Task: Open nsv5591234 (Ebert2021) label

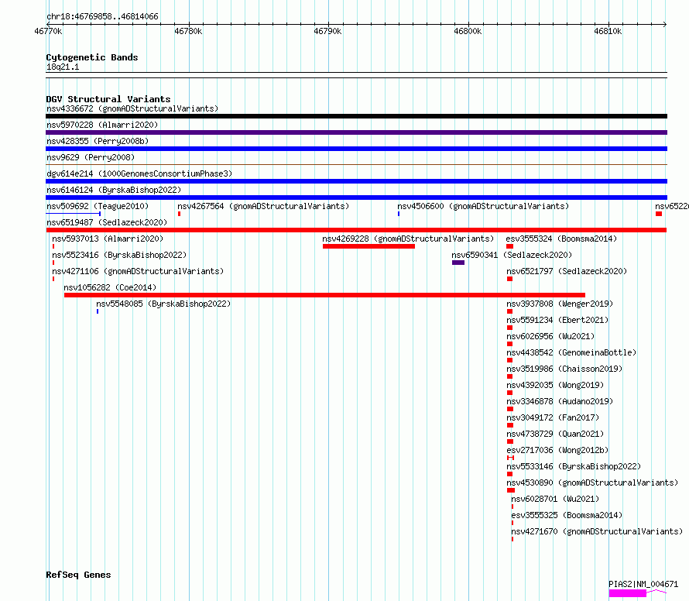Action: click(557, 320)
